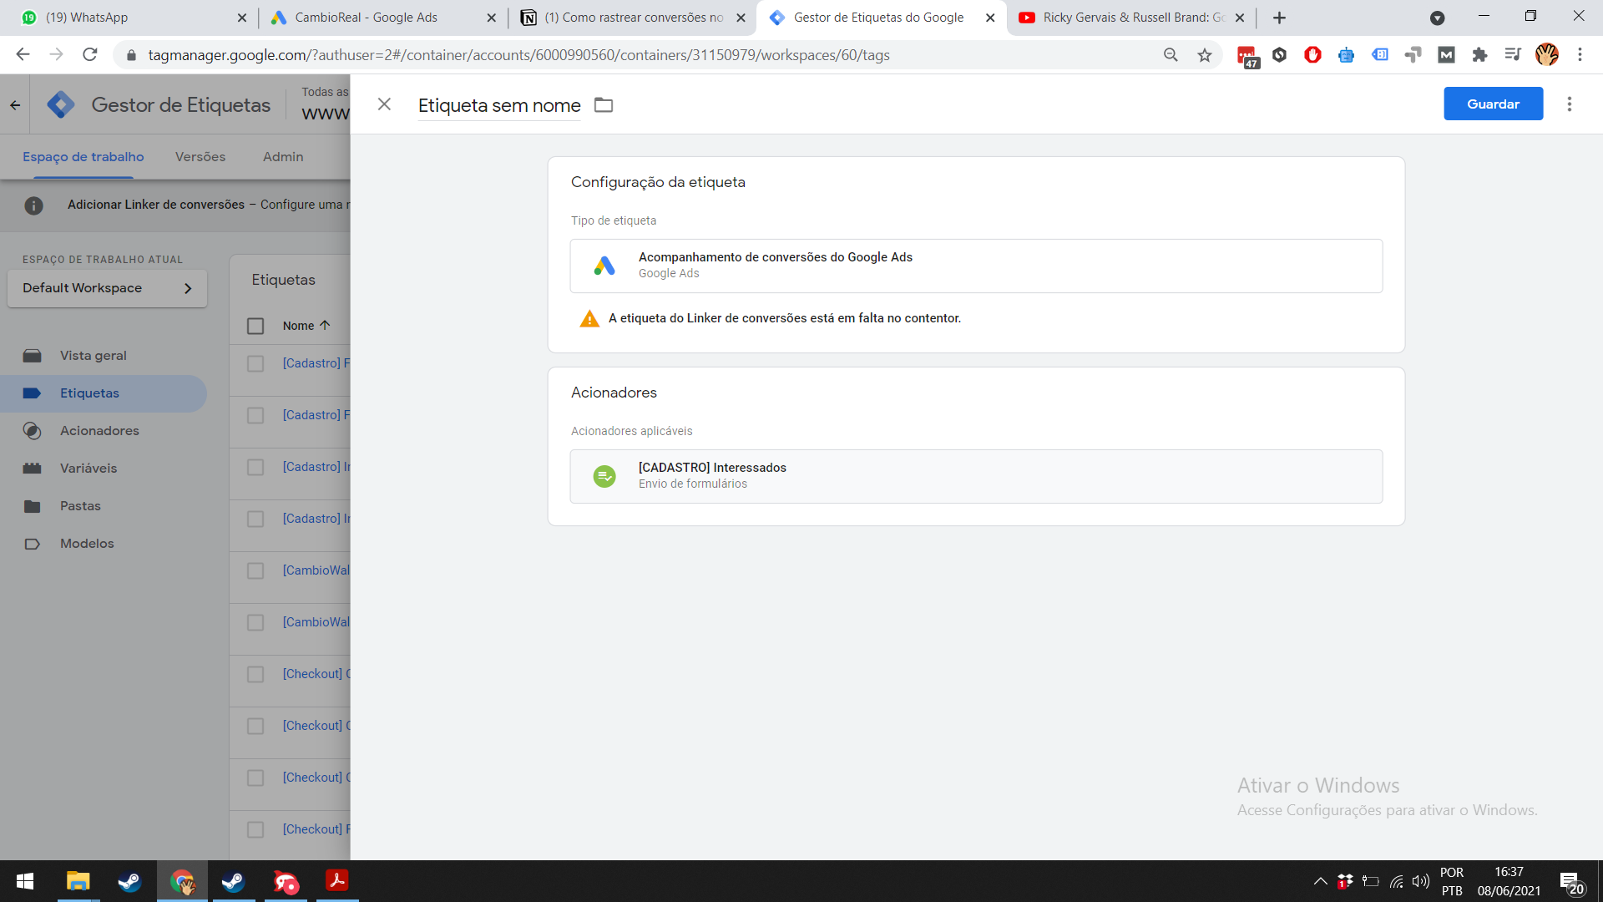The width and height of the screenshot is (1603, 902).
Task: Open the first [Checkout] tag link
Action: point(316,674)
